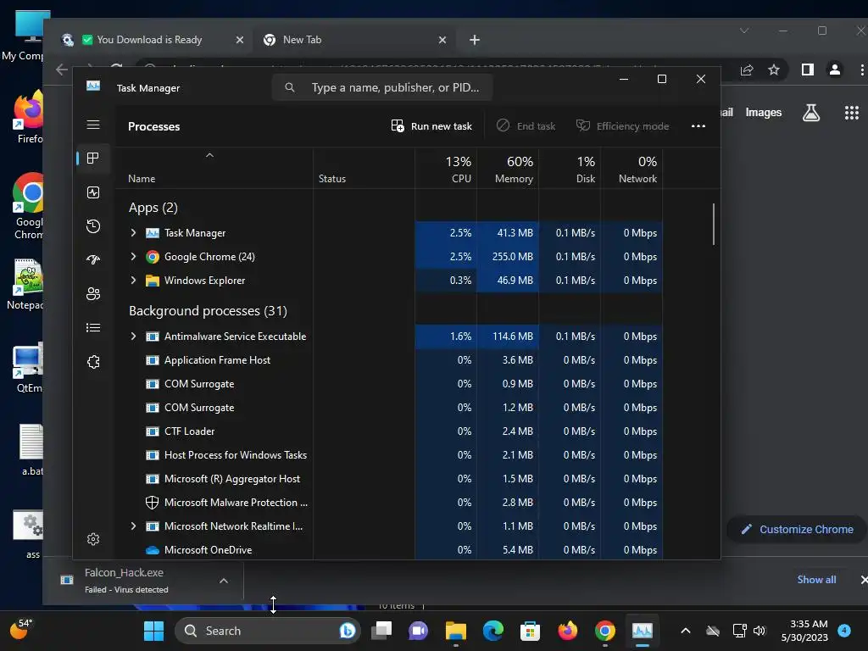Select the Processes page icon in sidebar
Screen dimensions: 868x651
click(x=93, y=159)
